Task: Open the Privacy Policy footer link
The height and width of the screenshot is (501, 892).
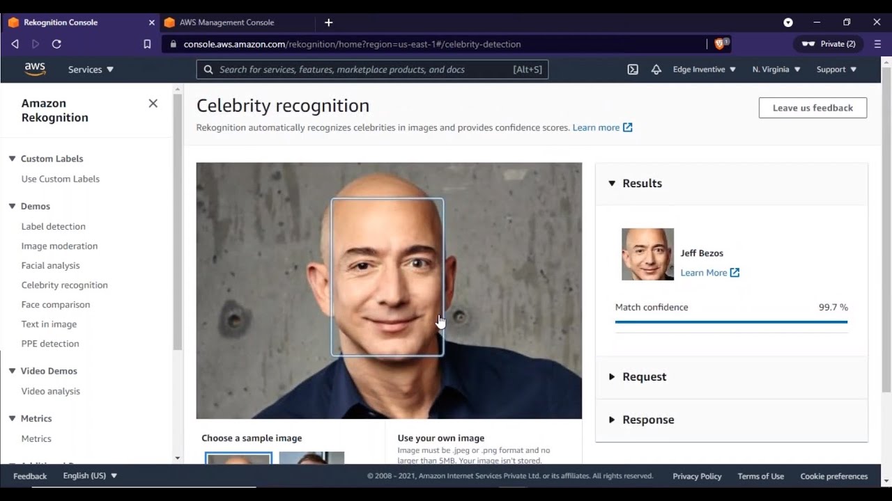Action: click(697, 476)
